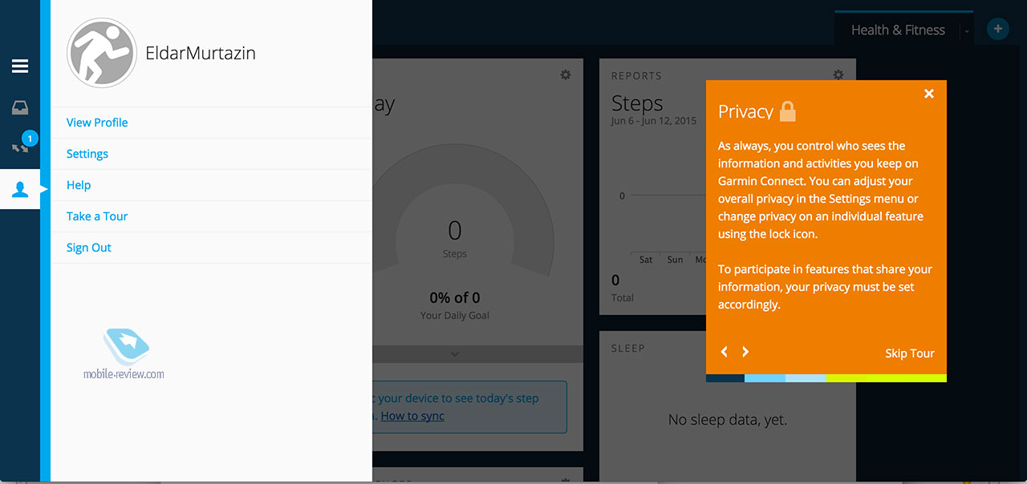Open the hamburger menu icon

pos(20,67)
